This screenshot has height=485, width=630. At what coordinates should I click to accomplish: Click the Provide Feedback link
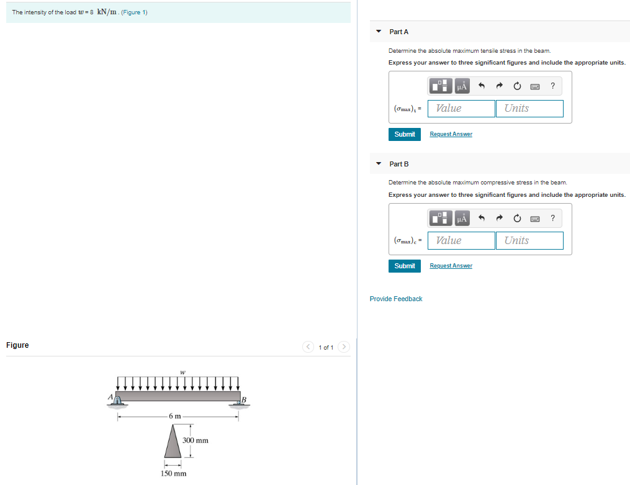[x=395, y=299]
